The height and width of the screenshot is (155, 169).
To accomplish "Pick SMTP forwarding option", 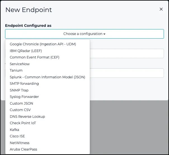I will point(24,84).
